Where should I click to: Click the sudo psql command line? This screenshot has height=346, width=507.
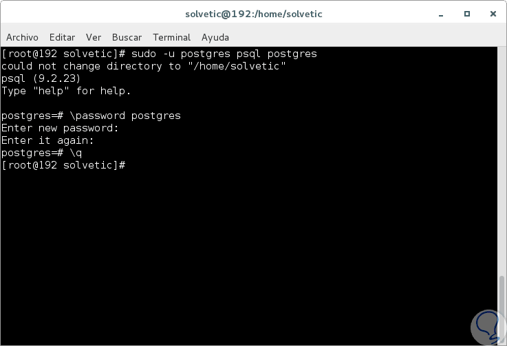[x=159, y=54]
